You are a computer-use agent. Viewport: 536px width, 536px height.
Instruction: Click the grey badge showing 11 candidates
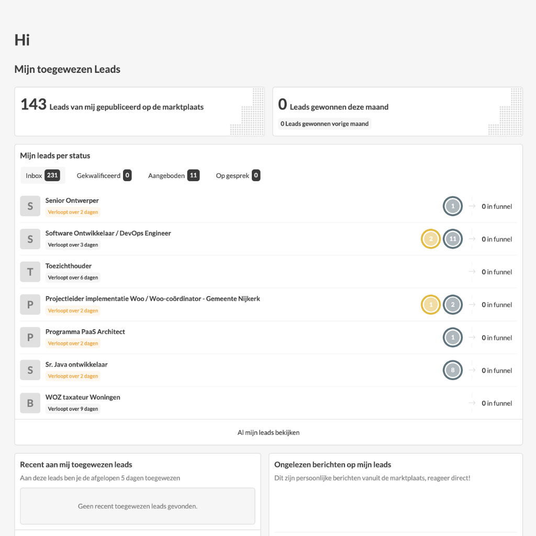click(453, 239)
